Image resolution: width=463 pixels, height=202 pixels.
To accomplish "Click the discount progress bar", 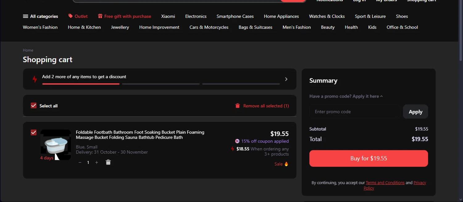I will [161, 84].
